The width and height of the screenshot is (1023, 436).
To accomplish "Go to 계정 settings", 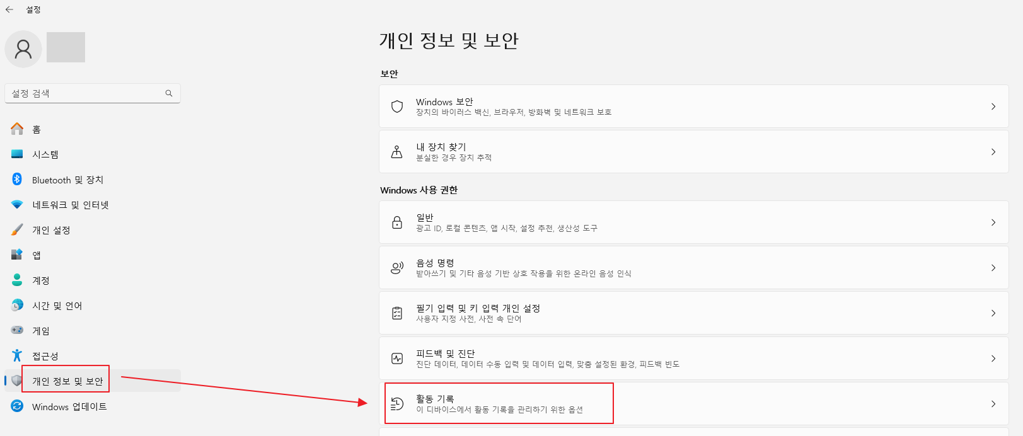I will click(x=93, y=280).
